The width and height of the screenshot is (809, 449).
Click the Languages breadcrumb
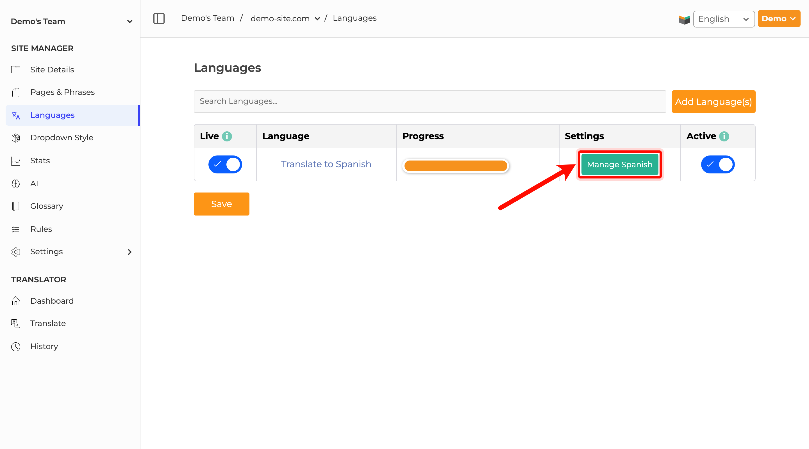354,18
